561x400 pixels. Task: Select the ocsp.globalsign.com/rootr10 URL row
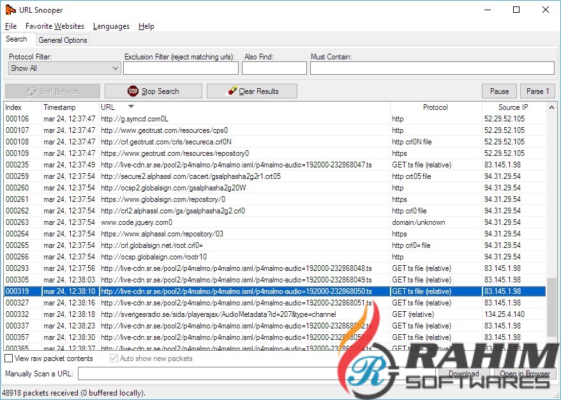(x=154, y=256)
